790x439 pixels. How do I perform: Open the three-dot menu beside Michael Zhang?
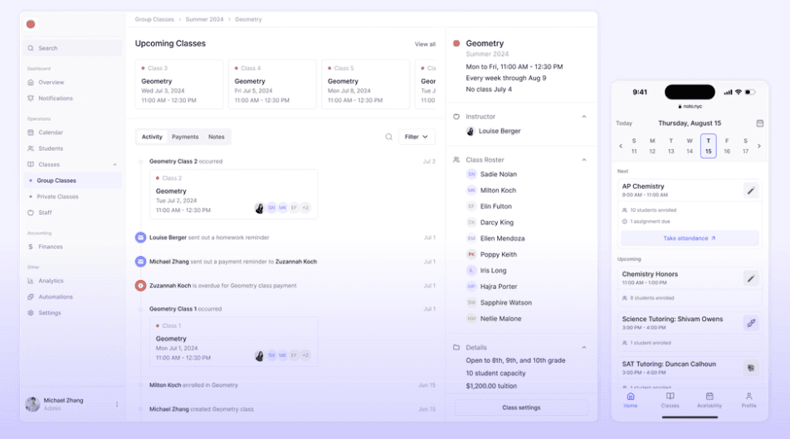point(117,404)
